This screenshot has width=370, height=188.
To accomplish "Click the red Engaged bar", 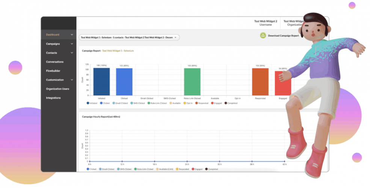I will pyautogui.click(x=282, y=83).
